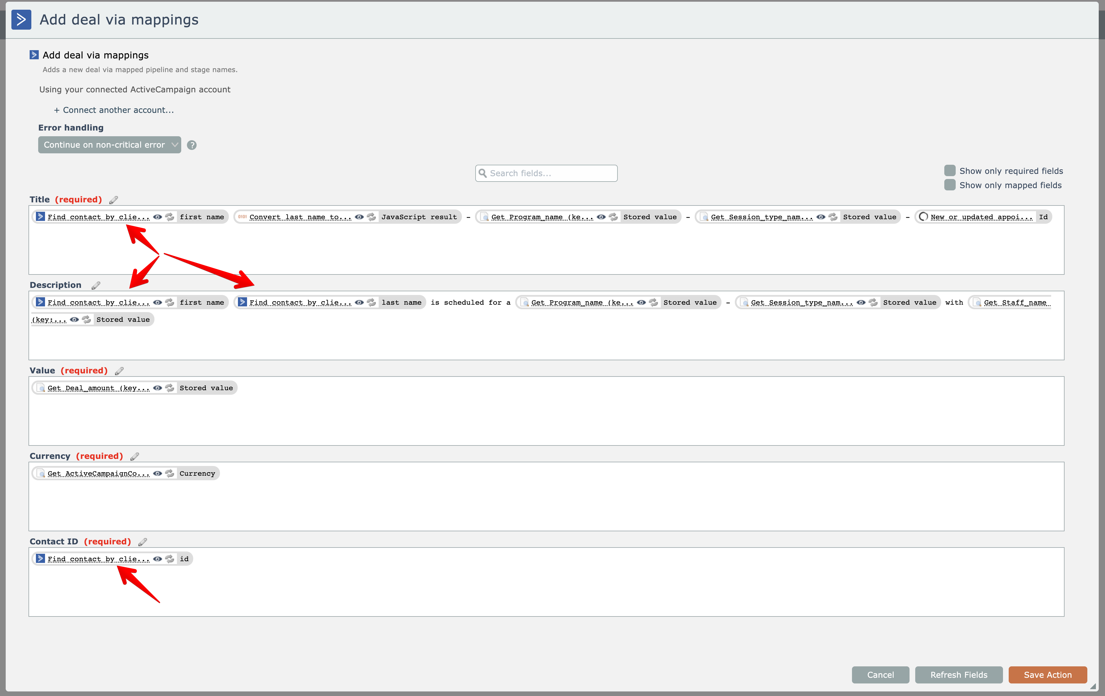Open the Error handling dropdown

coord(109,145)
